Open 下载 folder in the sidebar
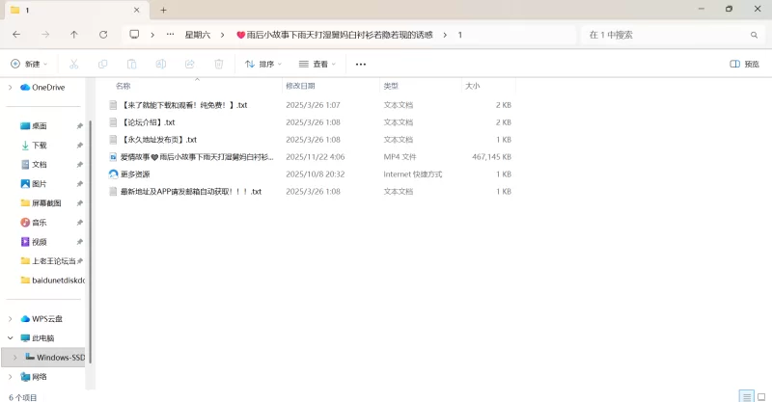Image resolution: width=772 pixels, height=402 pixels. tap(40, 145)
